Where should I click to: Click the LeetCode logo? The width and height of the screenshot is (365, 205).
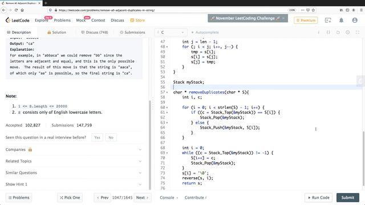coord(18,20)
